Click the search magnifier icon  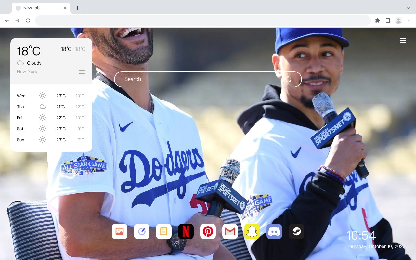coord(288,79)
